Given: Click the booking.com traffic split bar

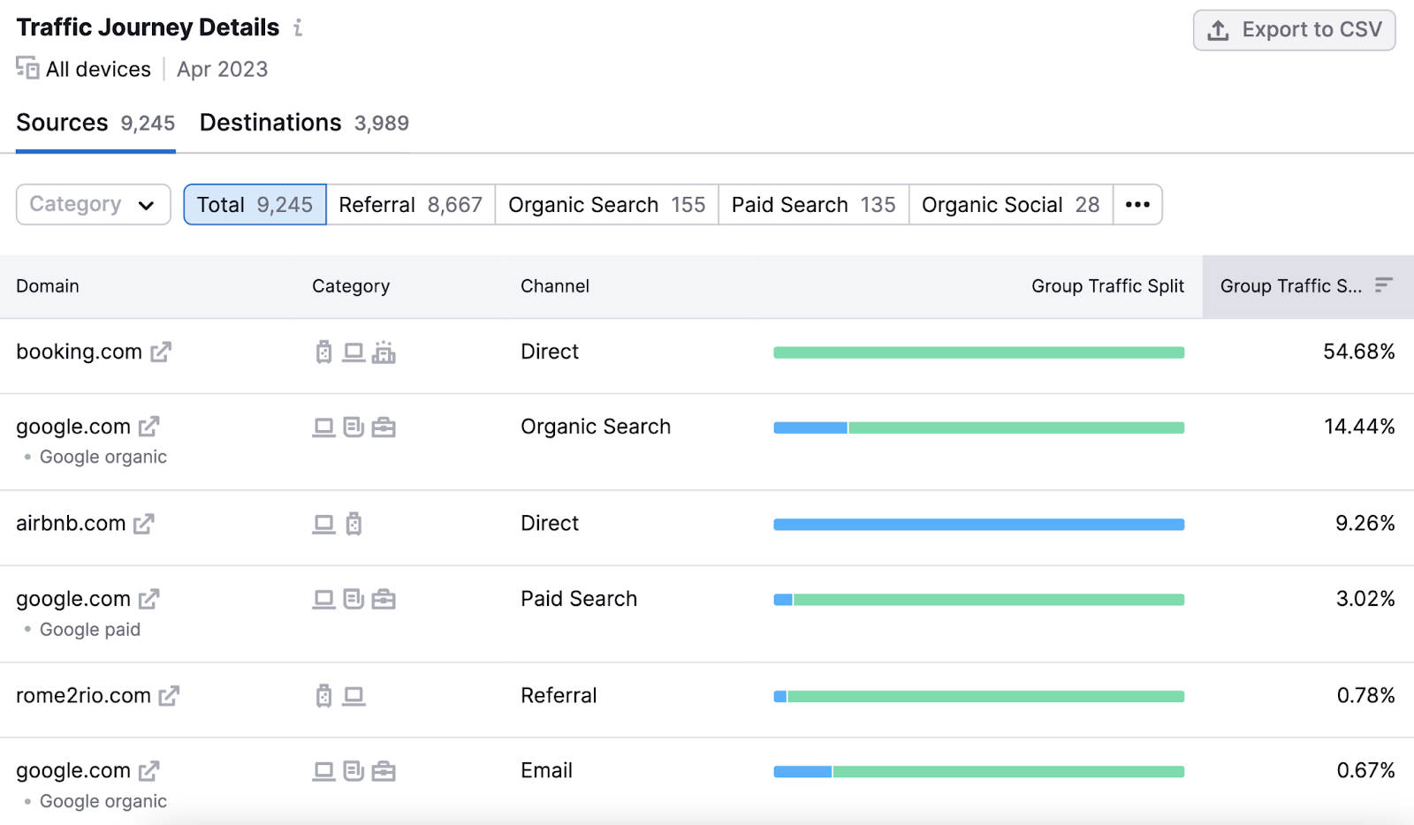Looking at the screenshot, I should coord(979,352).
